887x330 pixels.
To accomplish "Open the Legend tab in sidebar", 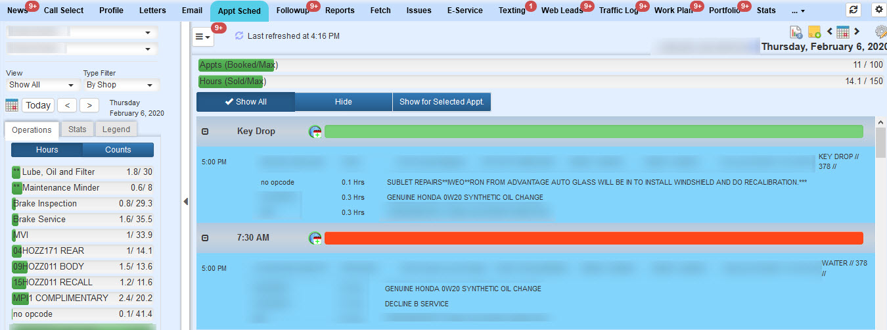I will point(116,130).
